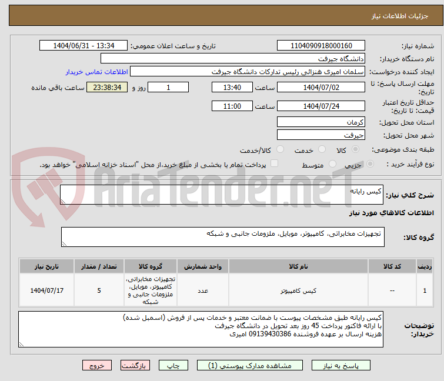Click the گروه کالا text area
Viewport: 444px width, 381px height.
pyautogui.click(x=222, y=237)
